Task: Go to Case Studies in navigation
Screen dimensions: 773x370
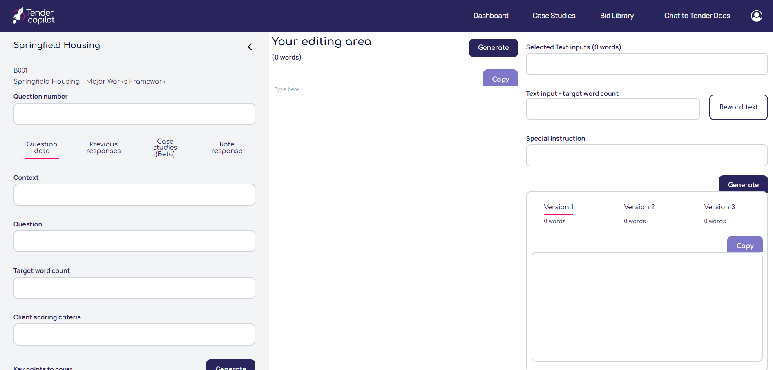Action: [554, 16]
